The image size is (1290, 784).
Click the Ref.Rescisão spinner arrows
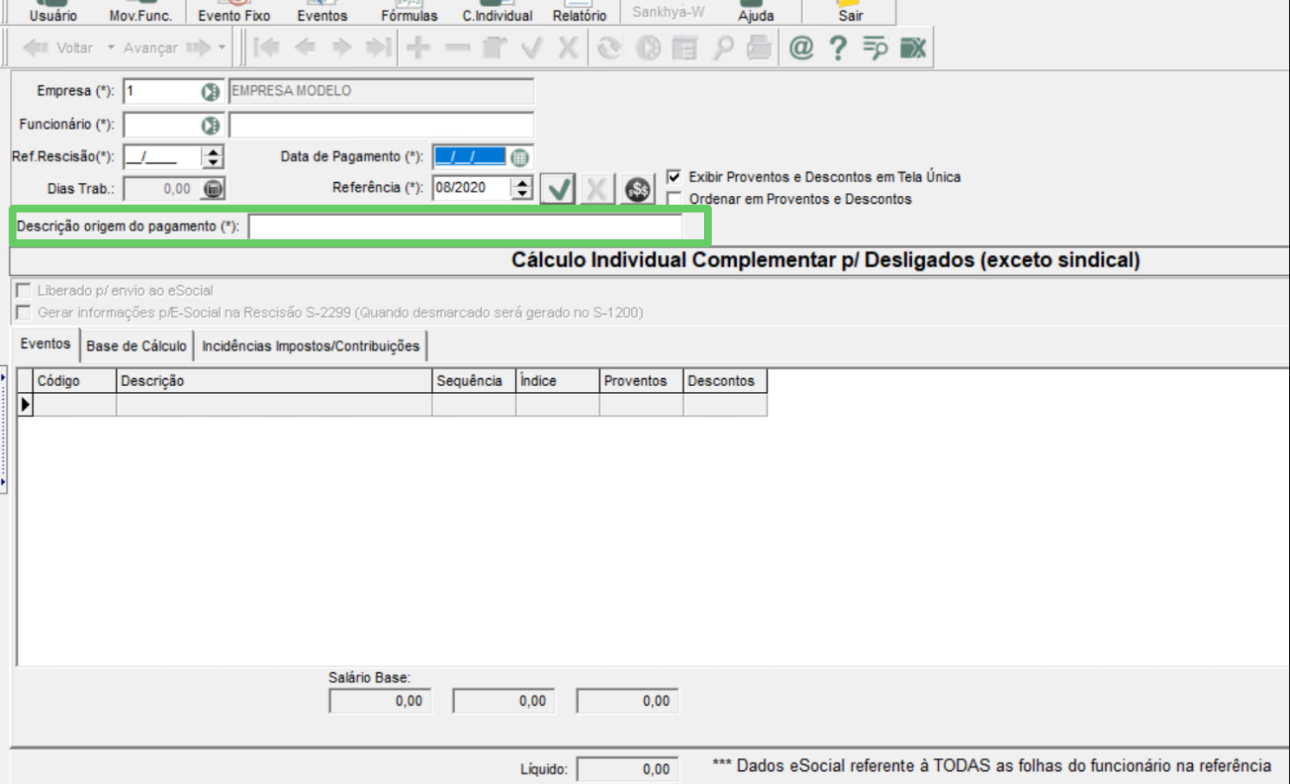pos(213,157)
